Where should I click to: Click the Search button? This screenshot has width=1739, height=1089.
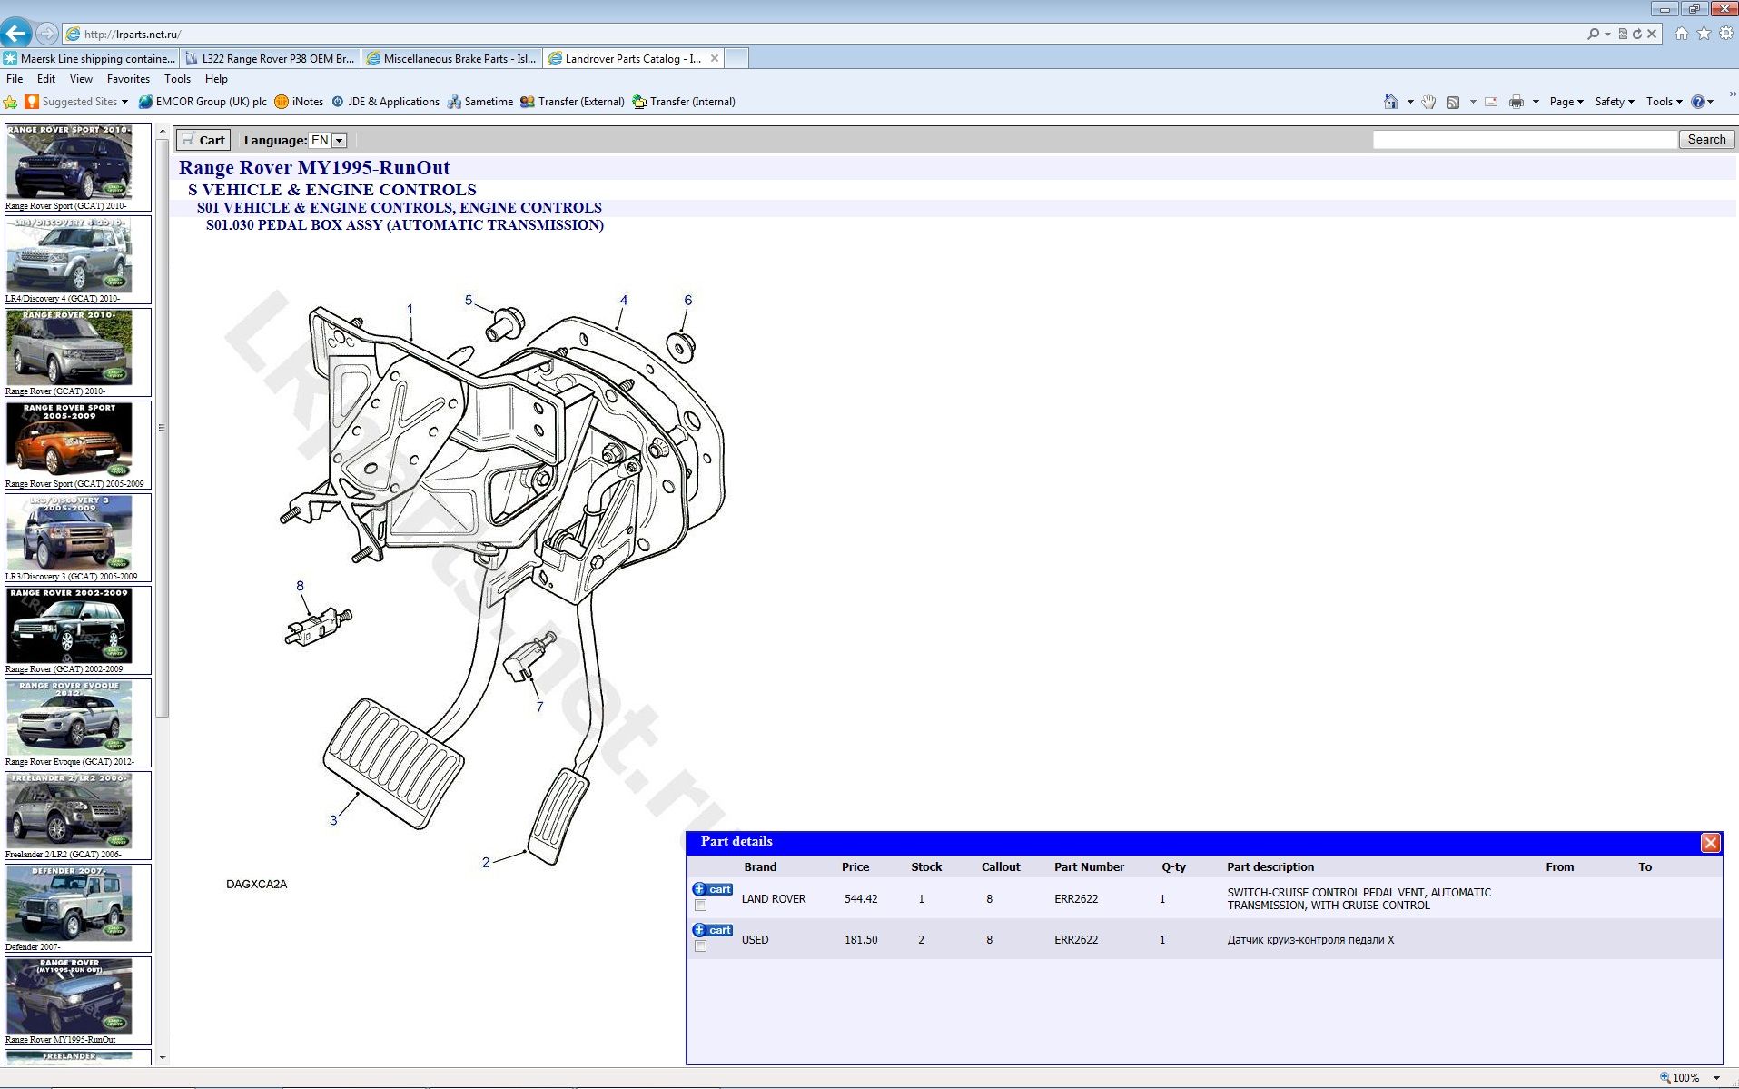(1706, 140)
